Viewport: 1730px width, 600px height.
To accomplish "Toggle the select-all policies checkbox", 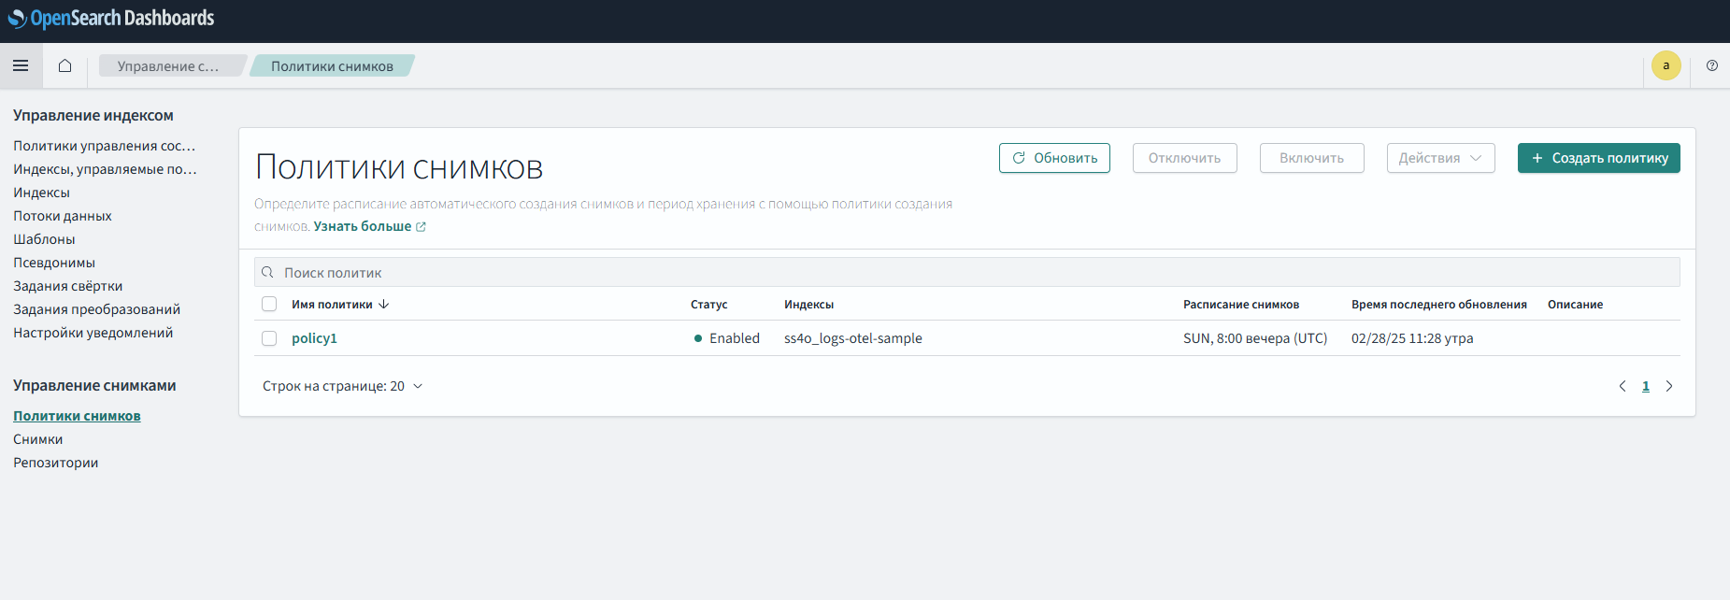I will click(269, 305).
